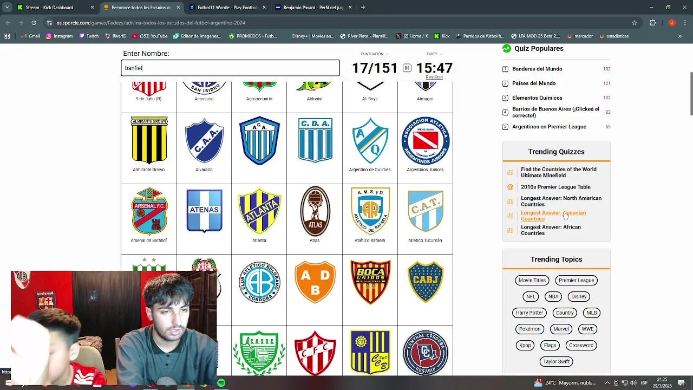Screen dimensions: 693x390
Task: Click the Boca Unidos crest
Action: [370, 282]
